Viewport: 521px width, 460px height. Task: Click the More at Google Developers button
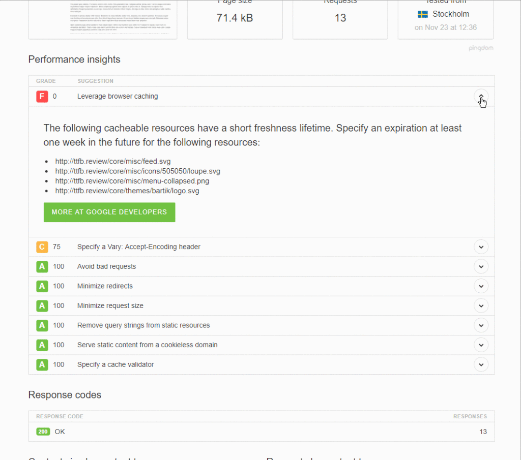point(109,212)
